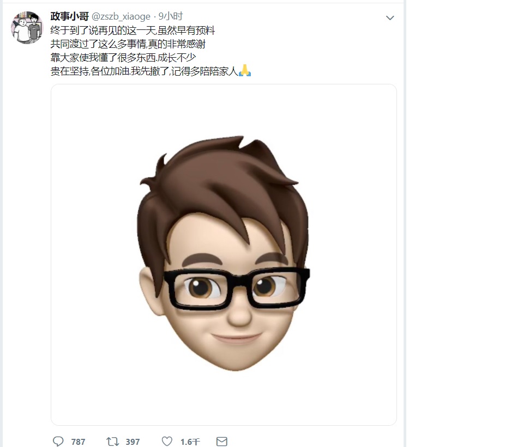Share tweet via the envelope message icon
The height and width of the screenshot is (447, 517).
coord(221,442)
